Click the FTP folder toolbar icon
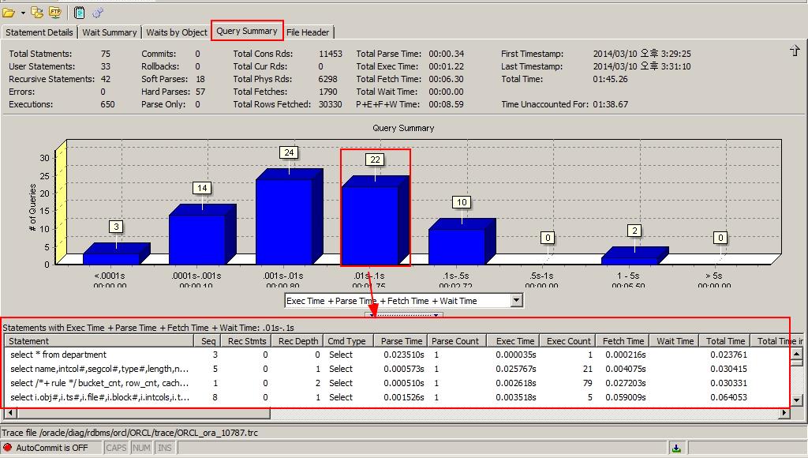808x458 pixels. tap(54, 13)
